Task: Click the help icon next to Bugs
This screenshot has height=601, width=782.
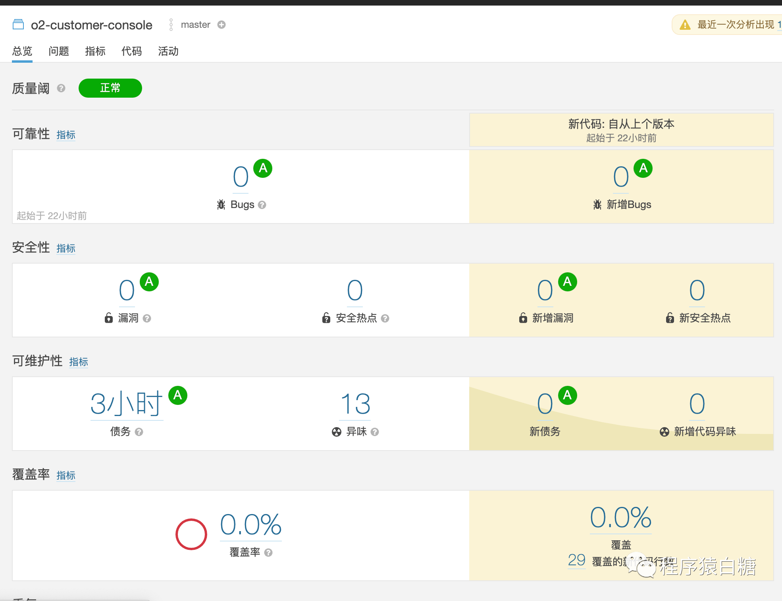Action: (262, 205)
